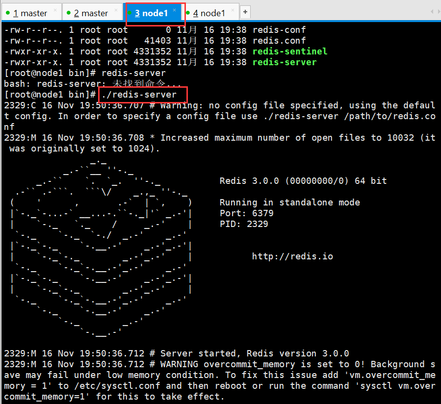Viewport: 441px width, 404px height.
Task: Click 'Server started, Redis version 3.0.0' message
Action: point(255,353)
